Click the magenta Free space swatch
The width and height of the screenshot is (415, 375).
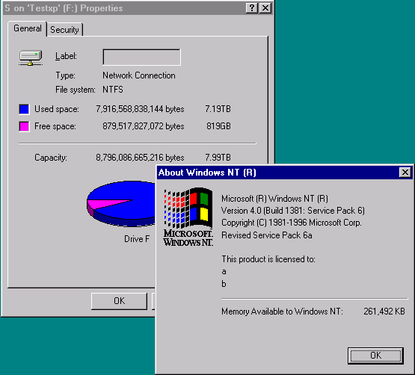click(24, 126)
